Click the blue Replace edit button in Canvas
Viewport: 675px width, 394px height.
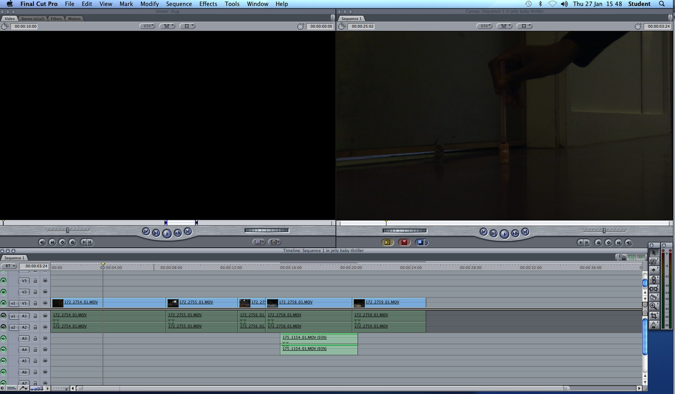tap(421, 242)
